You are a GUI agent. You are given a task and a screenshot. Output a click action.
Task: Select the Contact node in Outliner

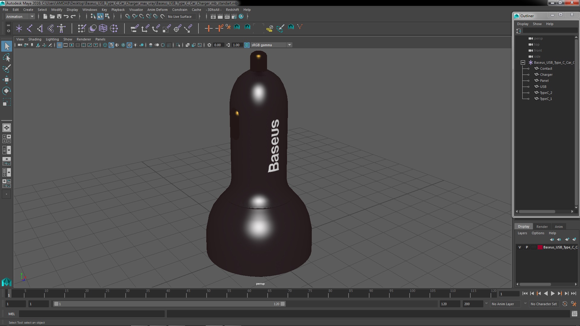tap(546, 69)
